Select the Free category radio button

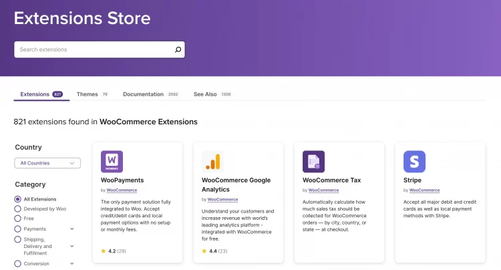pos(17,219)
